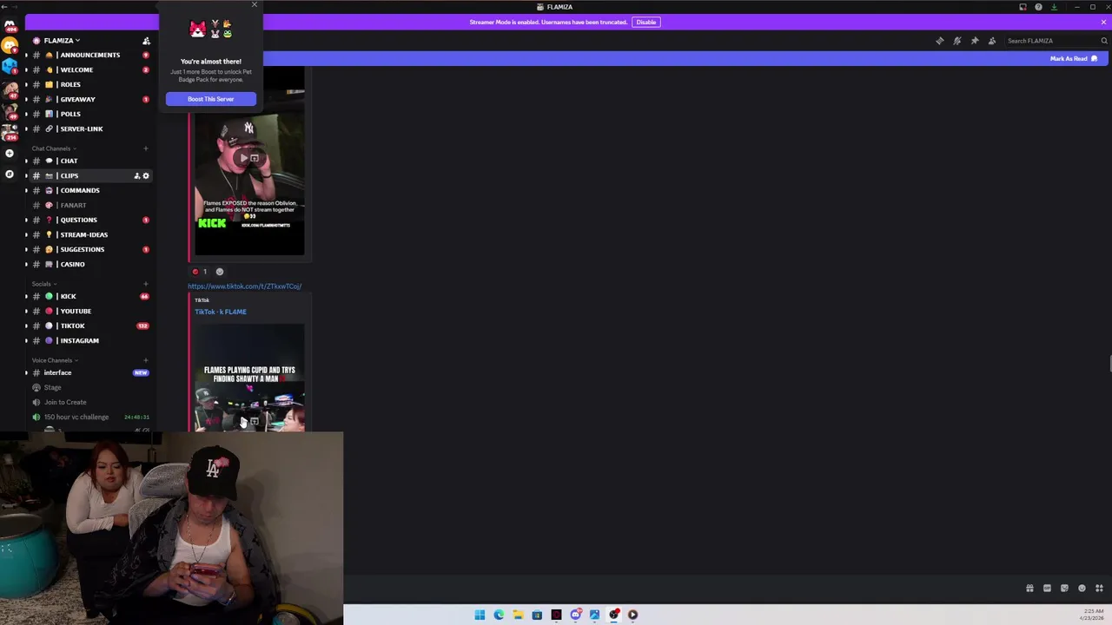Open Microsoft Store from taskbar

pos(537,615)
